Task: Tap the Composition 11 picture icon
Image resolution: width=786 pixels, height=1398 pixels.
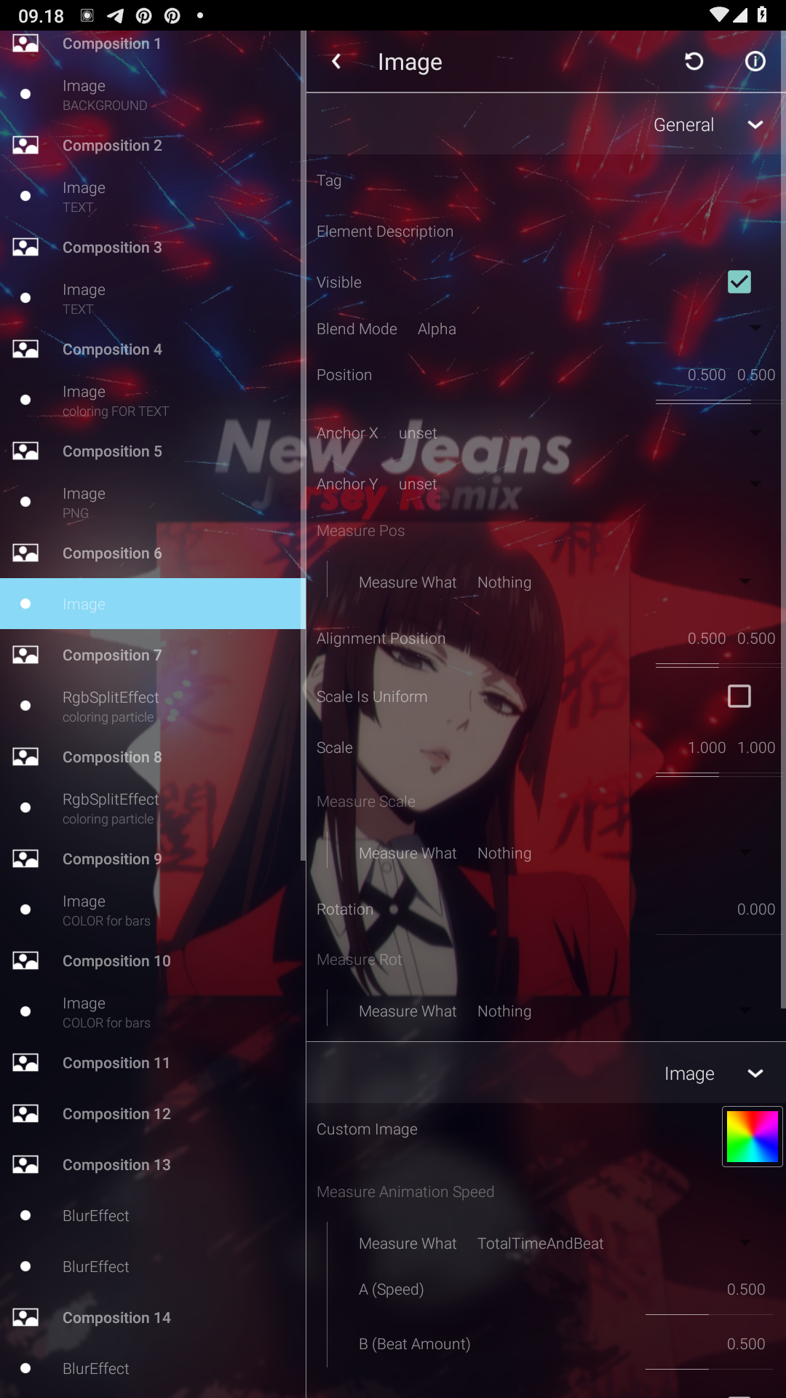Action: pyautogui.click(x=25, y=1063)
